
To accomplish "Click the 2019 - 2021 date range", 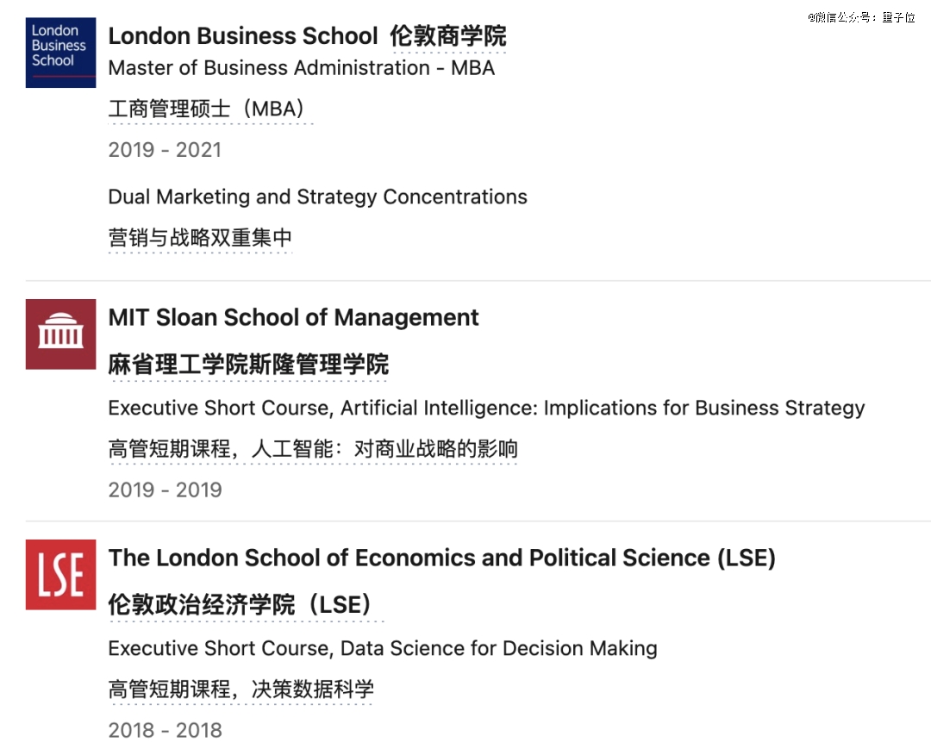I will 165,150.
